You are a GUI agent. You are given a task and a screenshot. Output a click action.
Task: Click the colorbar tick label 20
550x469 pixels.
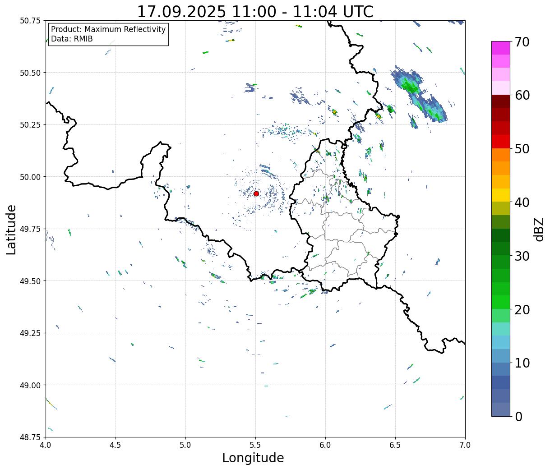[x=522, y=310]
